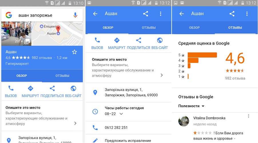The image size is (258, 143).
Task: Tap ВЕБ-САЙТ globe icon in middle screen
Action: tap(160, 40)
